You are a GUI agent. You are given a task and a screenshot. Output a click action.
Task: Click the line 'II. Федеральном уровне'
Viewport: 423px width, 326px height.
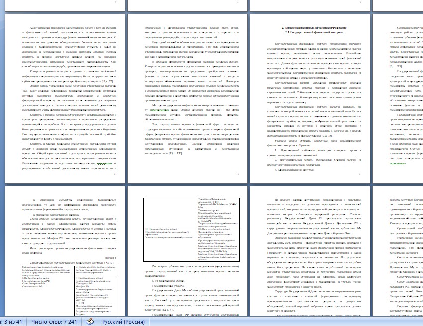coord(167,281)
